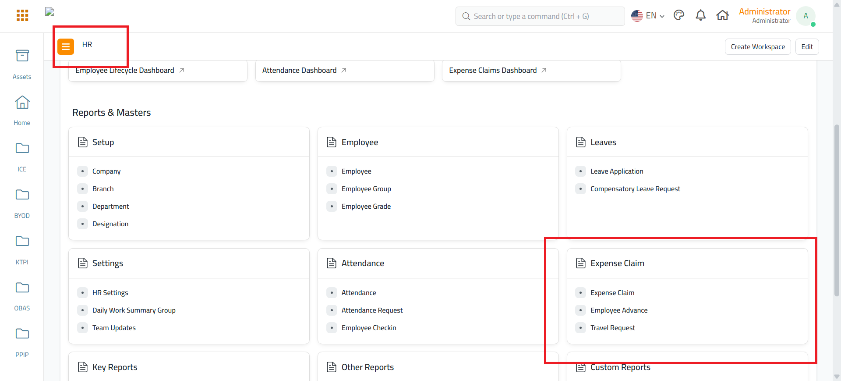Click the HR workspace title

pos(87,44)
